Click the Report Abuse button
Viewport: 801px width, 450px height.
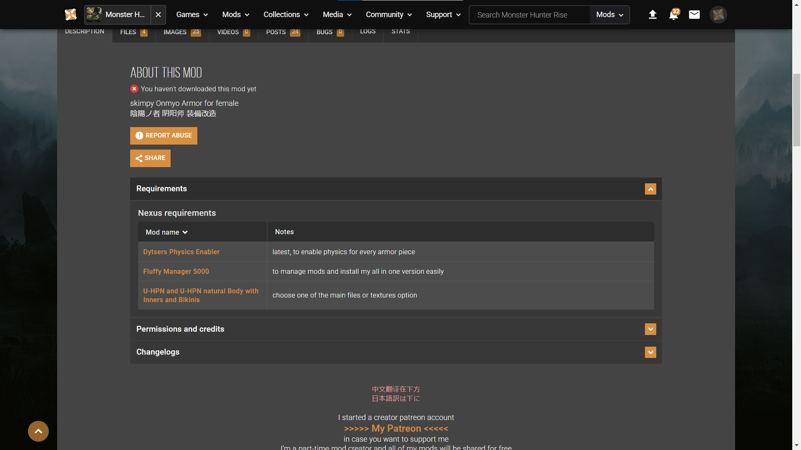(164, 136)
